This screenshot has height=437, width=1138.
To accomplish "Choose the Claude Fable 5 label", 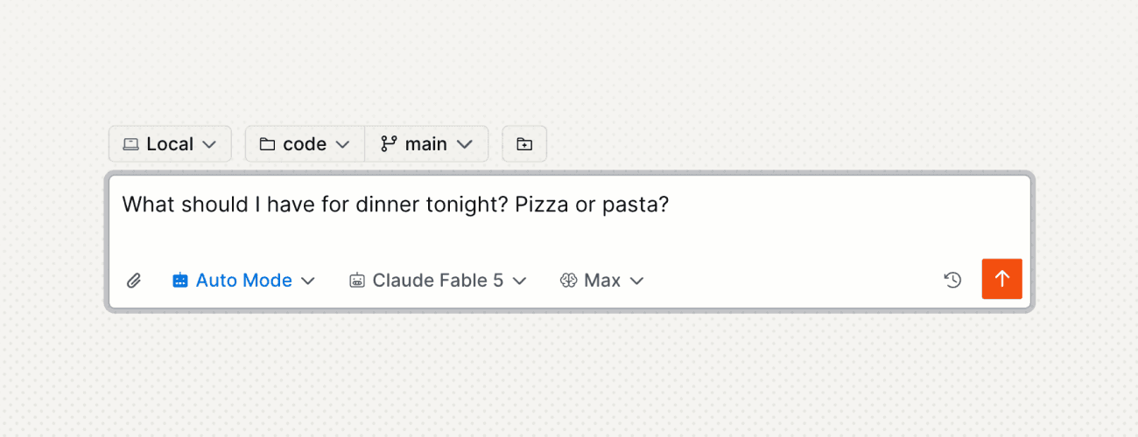I will click(x=438, y=281).
